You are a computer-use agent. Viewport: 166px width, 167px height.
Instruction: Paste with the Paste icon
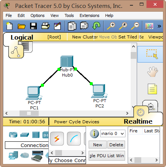tap(84, 26)
